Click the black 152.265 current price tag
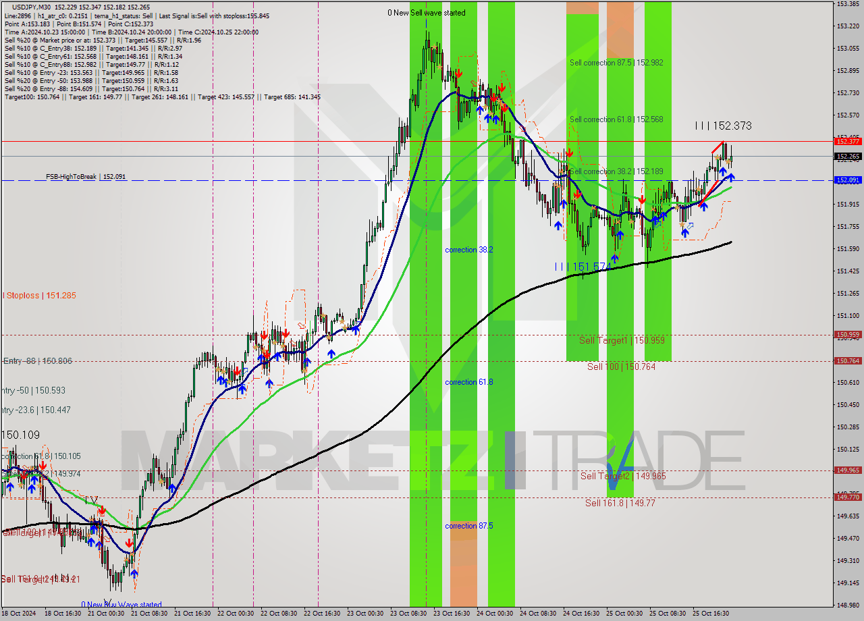 click(x=848, y=156)
